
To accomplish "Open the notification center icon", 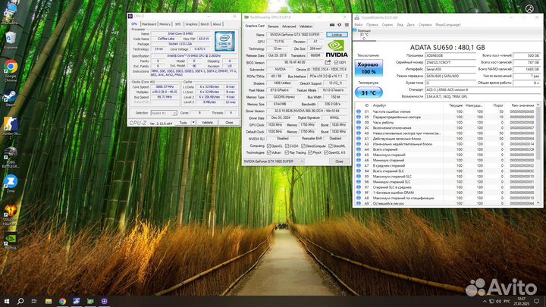I will (x=537, y=301).
